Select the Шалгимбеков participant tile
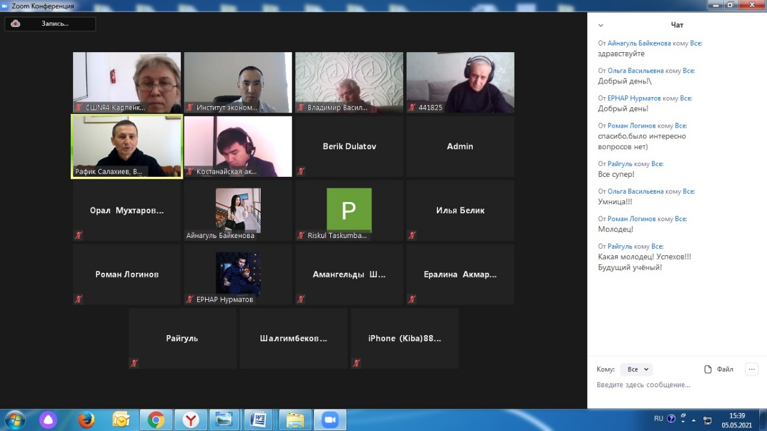 [294, 338]
